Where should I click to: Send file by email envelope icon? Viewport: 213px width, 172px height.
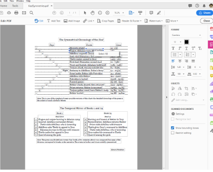[24, 13]
